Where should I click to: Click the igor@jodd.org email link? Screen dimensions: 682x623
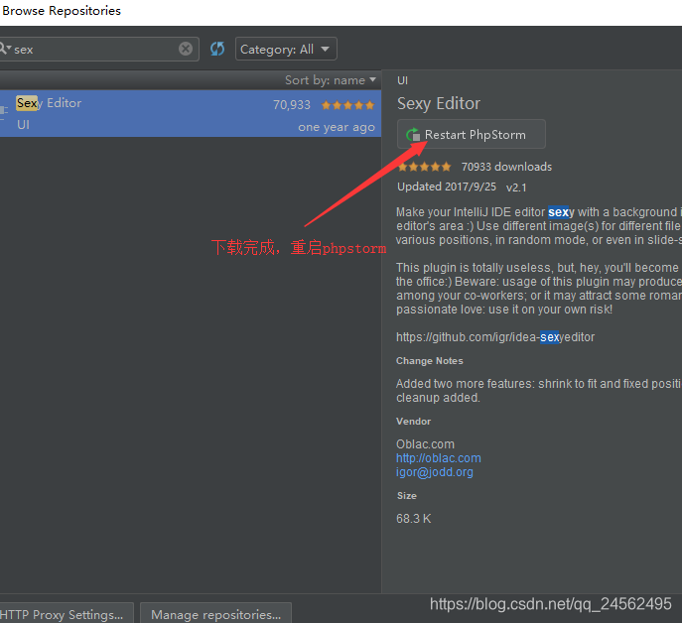tap(435, 472)
